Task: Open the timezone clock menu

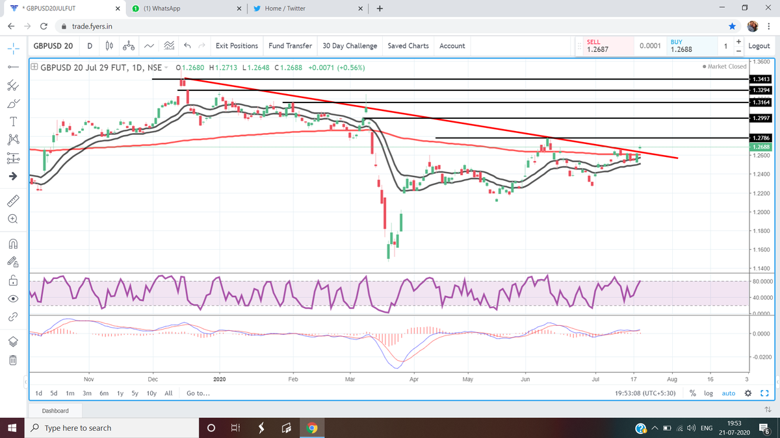Action: [x=645, y=393]
